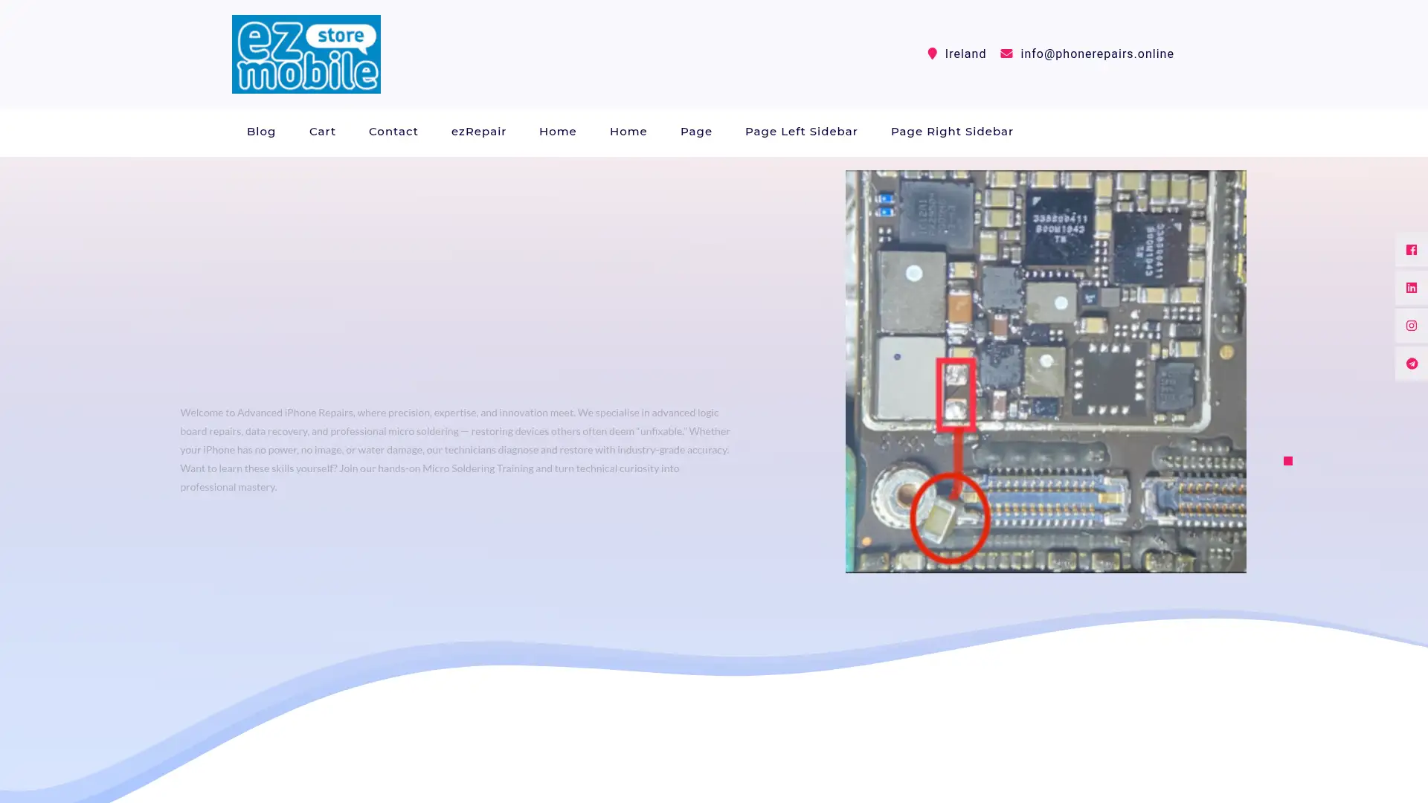
Task: Click the envelope icon beside the email
Action: [x=1006, y=54]
